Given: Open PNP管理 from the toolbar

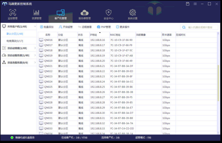Looking at the screenshot, I should 104,27.
